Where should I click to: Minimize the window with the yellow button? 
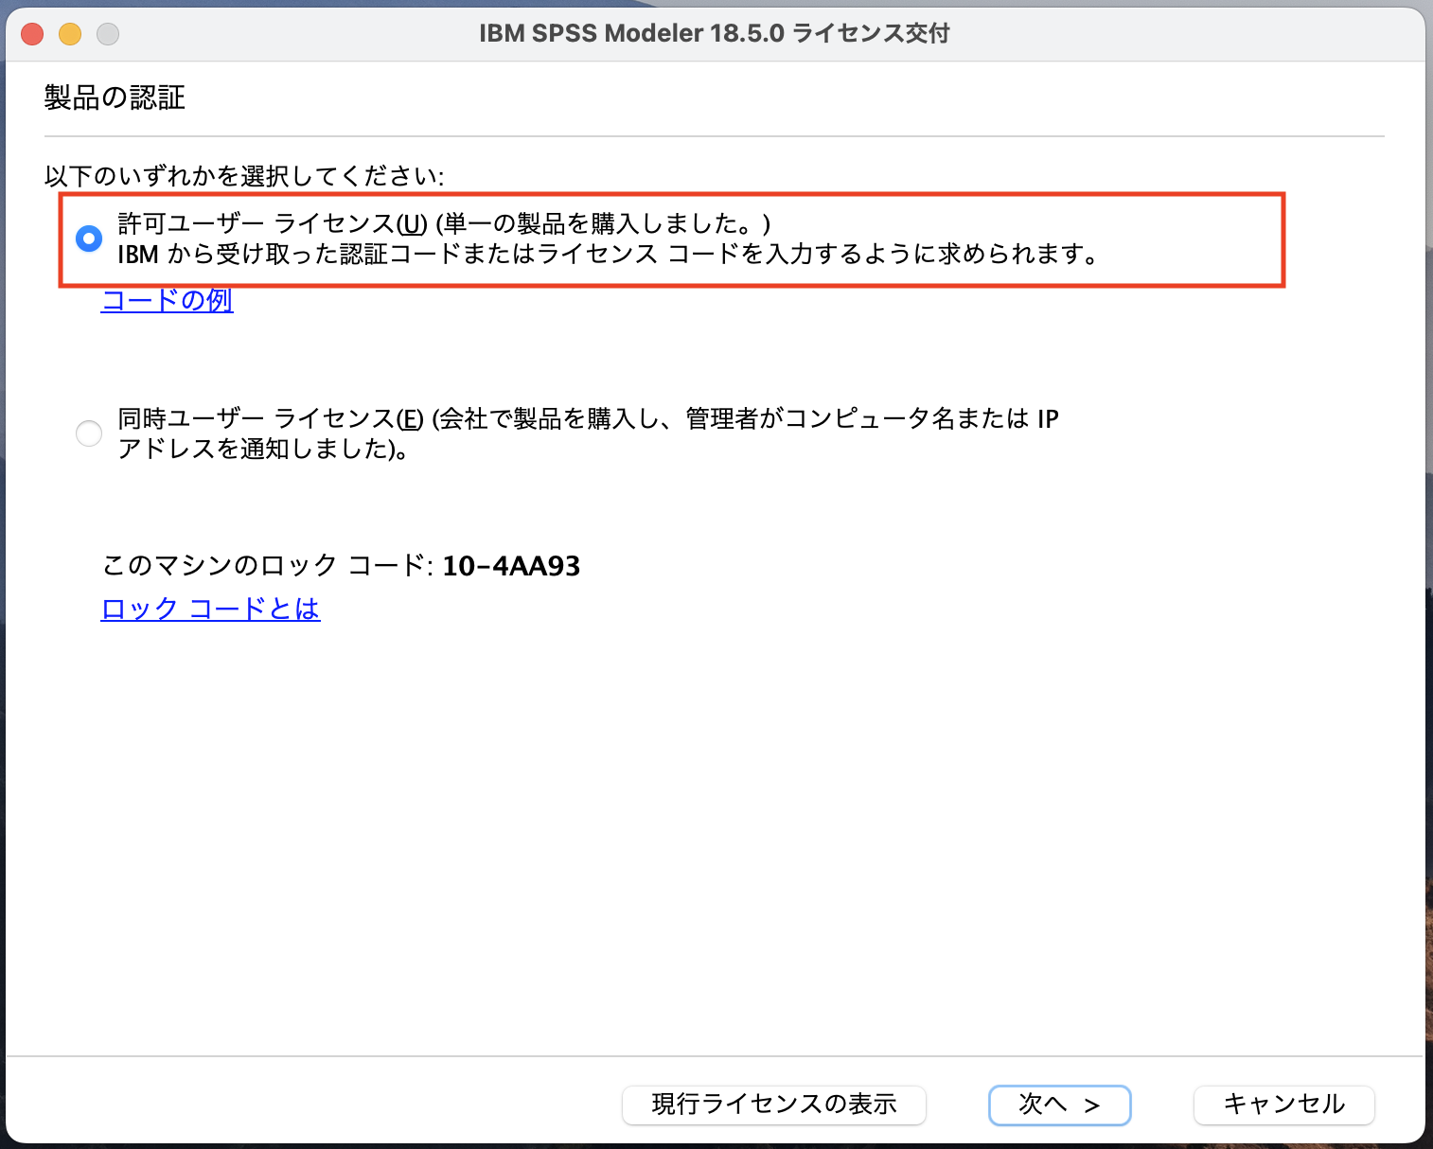70,34
